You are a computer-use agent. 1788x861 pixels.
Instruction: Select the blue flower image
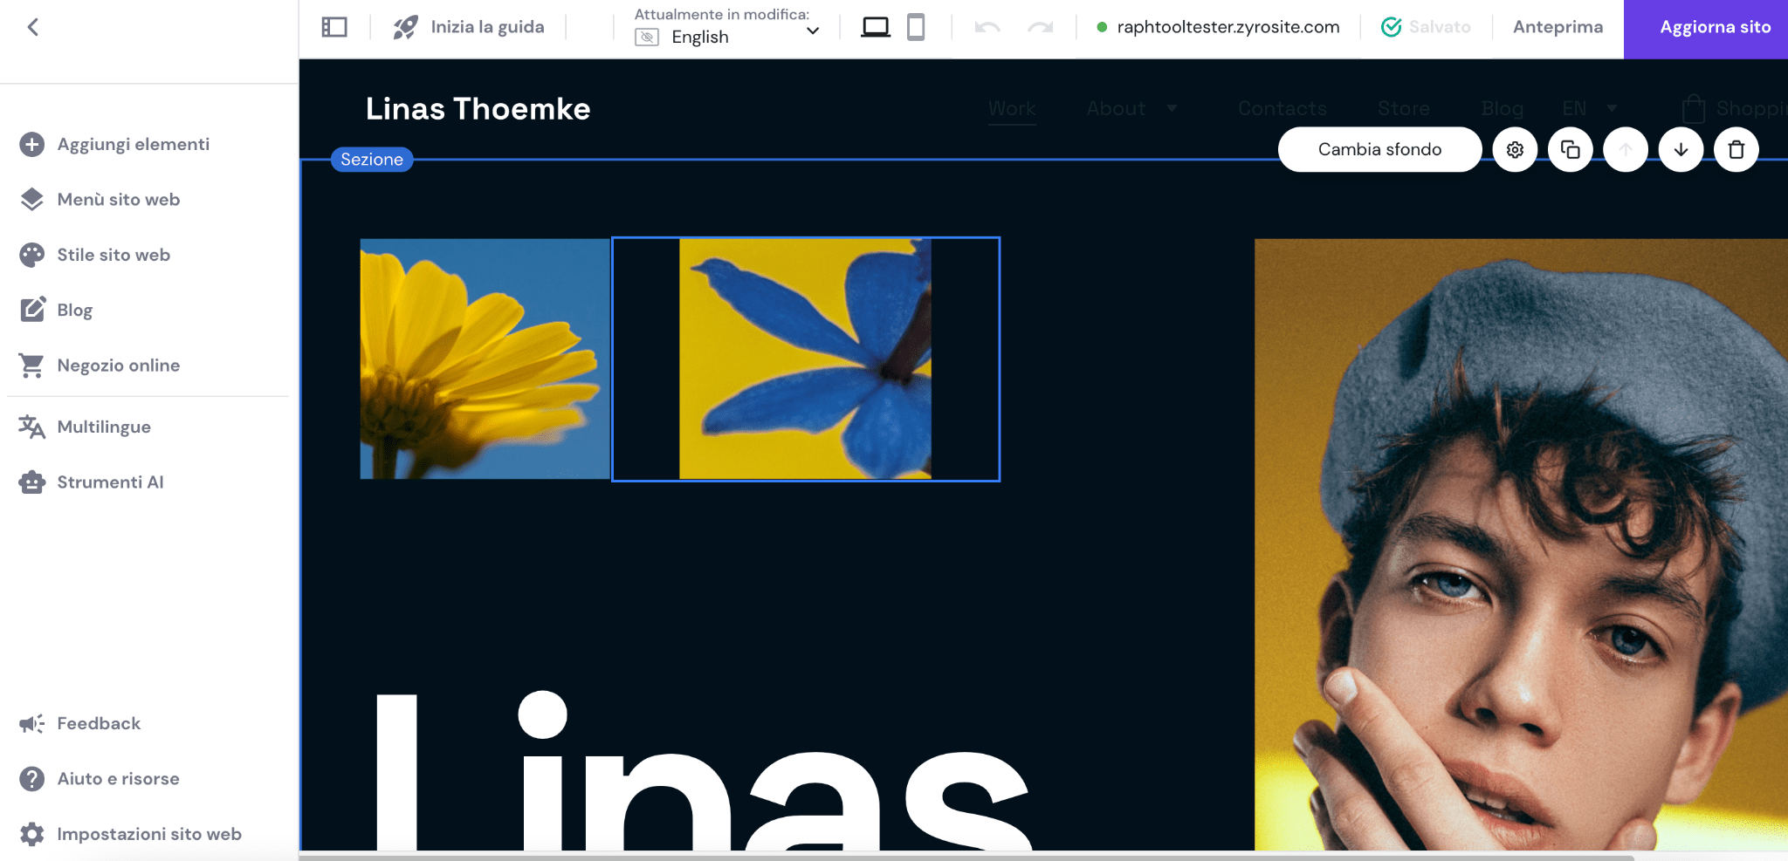[x=805, y=359]
